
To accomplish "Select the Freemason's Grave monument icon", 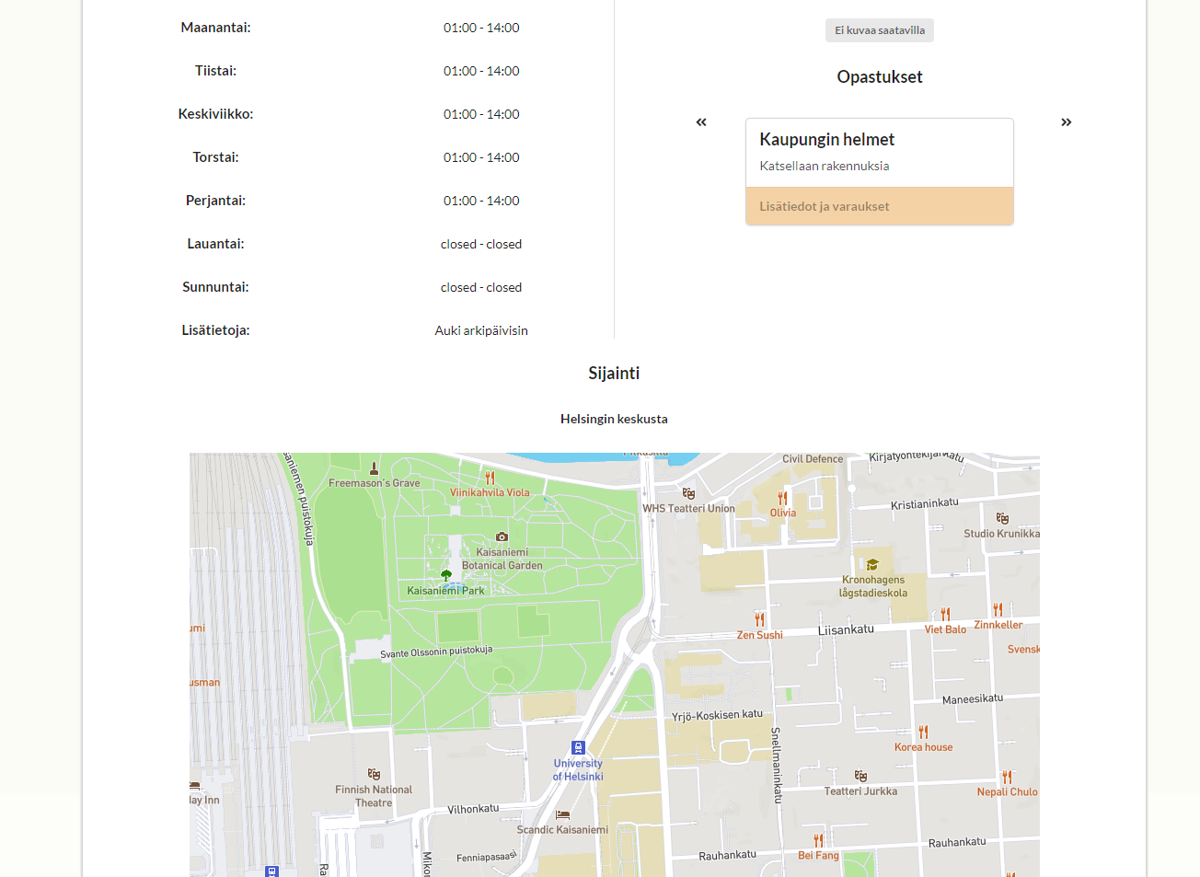I will tap(374, 467).
